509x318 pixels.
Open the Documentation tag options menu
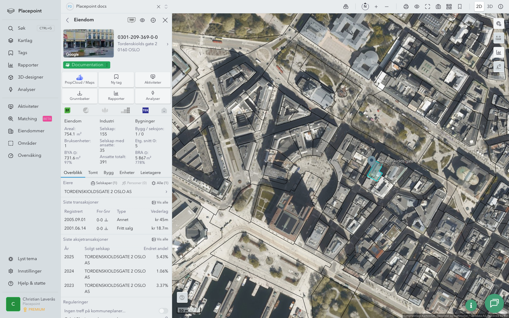(x=107, y=65)
